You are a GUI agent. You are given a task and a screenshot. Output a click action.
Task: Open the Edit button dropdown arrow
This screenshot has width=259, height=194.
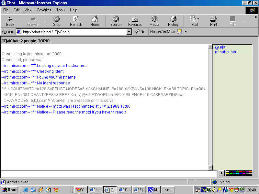point(244,21)
